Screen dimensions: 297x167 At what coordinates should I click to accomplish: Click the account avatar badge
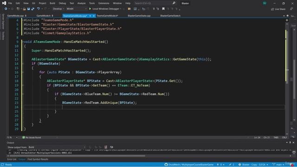click(265, 3)
